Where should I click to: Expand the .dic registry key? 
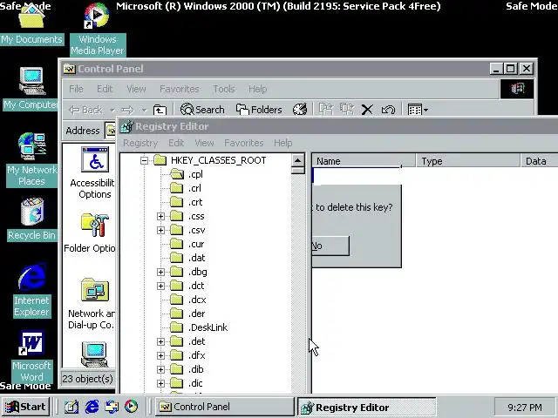click(160, 383)
